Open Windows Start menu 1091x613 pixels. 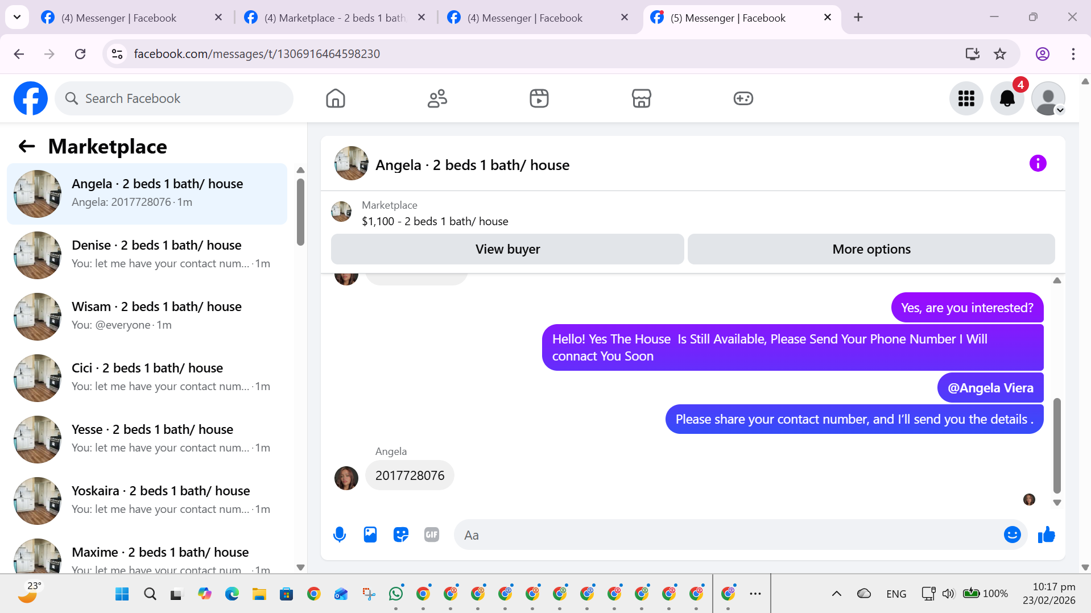[122, 594]
